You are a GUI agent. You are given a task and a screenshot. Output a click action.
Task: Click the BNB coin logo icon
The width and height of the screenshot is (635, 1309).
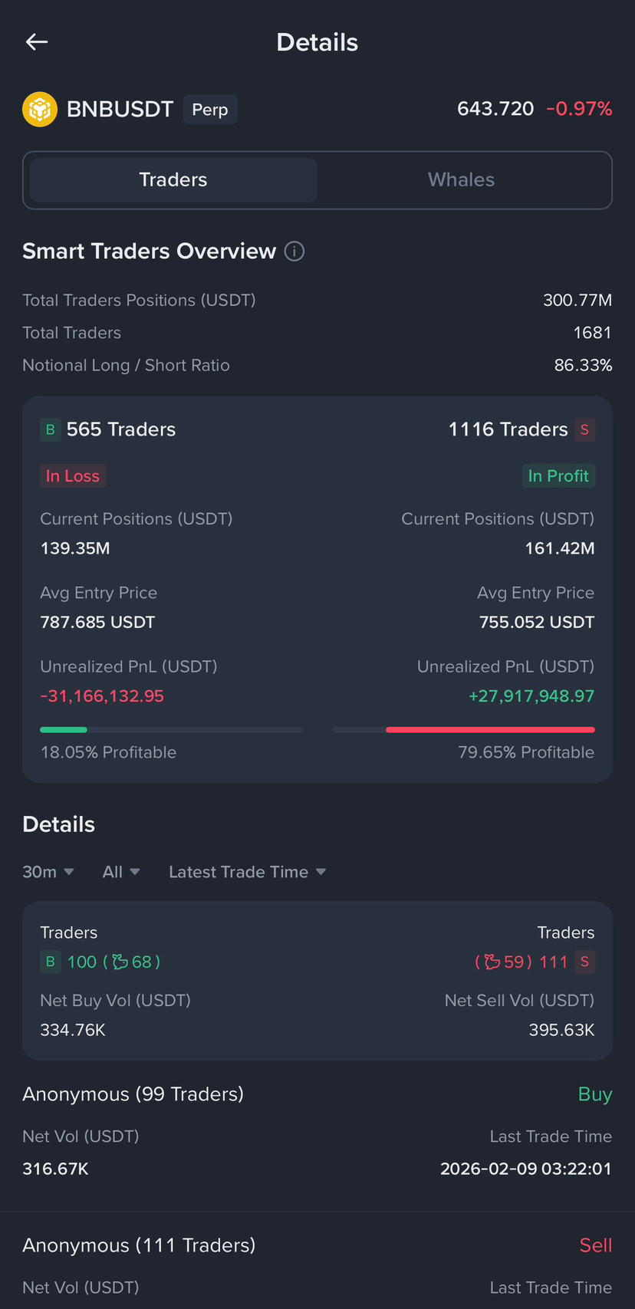[x=40, y=109]
